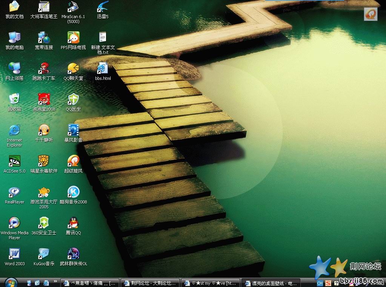386x287 pixels.
Task: Click the 暴风影音 player icon
Action: [73, 130]
